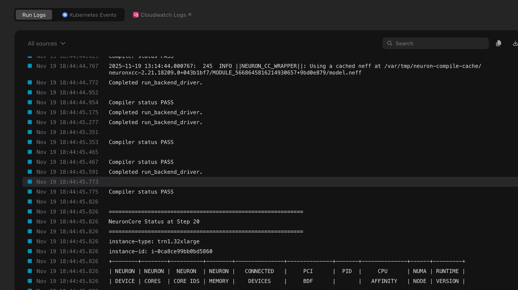This screenshot has width=518, height=290.
Task: Click the 'VERSION' table header text
Action: click(447, 281)
